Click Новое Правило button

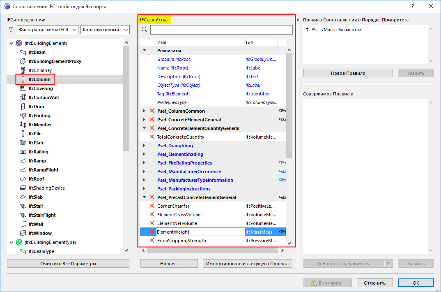(348, 73)
